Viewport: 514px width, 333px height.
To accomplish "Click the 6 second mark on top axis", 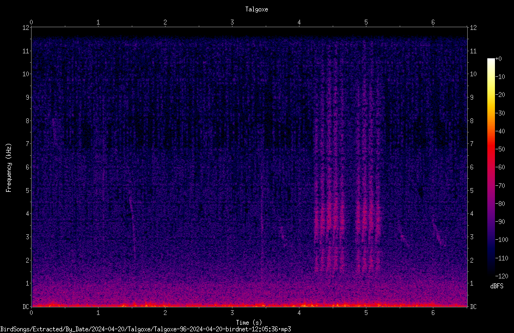I will coord(433,22).
